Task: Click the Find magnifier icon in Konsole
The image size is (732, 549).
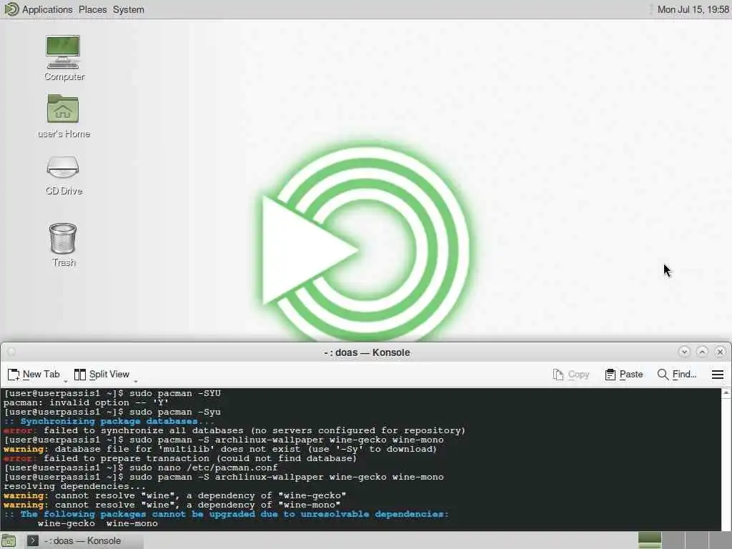Action: [663, 375]
